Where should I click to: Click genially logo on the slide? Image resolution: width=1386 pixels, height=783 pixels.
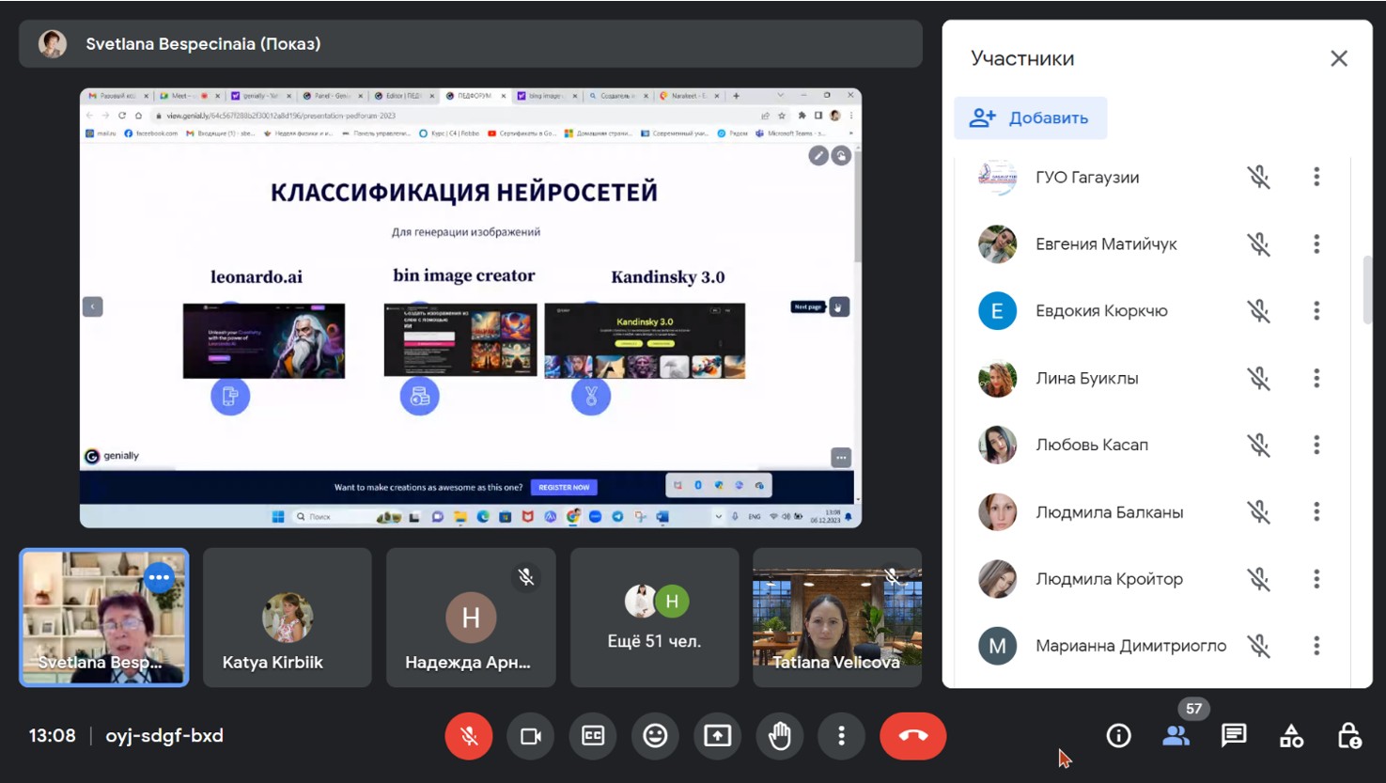point(113,456)
